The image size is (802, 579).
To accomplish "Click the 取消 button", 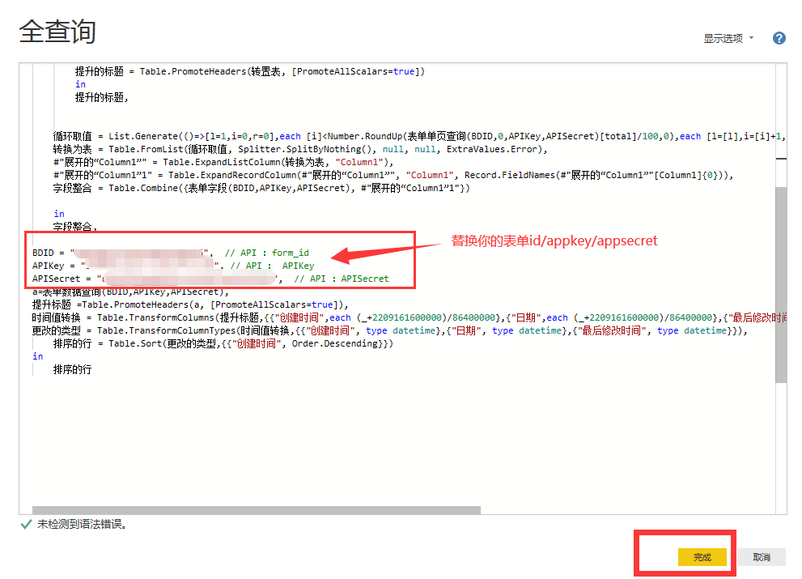I will [x=761, y=557].
